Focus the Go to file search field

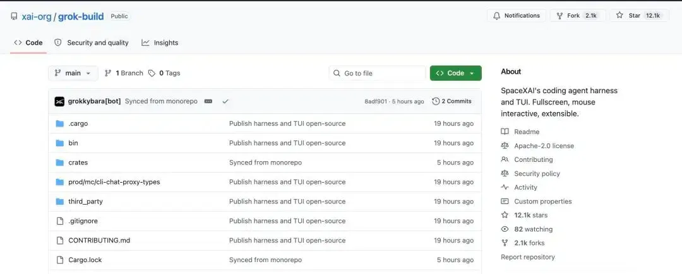(377, 73)
